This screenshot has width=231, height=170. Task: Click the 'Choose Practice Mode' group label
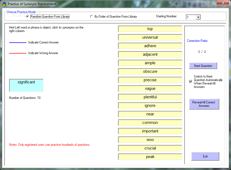pyautogui.click(x=21, y=12)
